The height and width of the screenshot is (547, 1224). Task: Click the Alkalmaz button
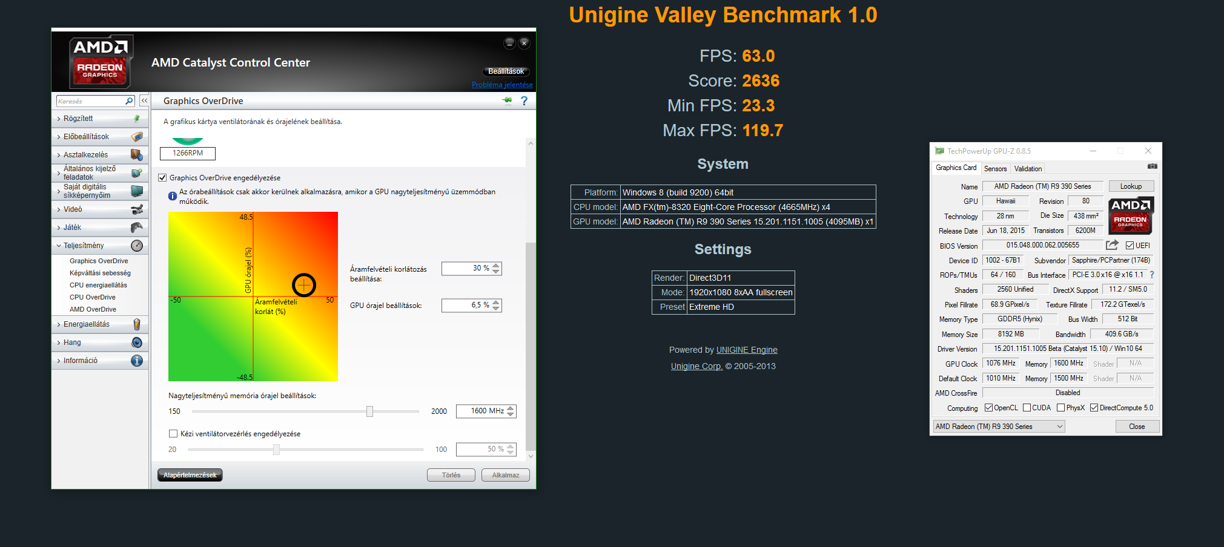coord(505,475)
